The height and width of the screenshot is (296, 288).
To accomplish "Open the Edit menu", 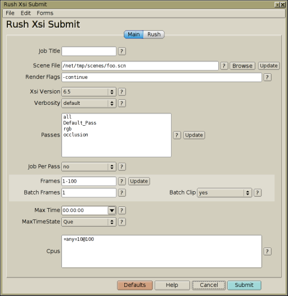I will pyautogui.click(x=26, y=13).
